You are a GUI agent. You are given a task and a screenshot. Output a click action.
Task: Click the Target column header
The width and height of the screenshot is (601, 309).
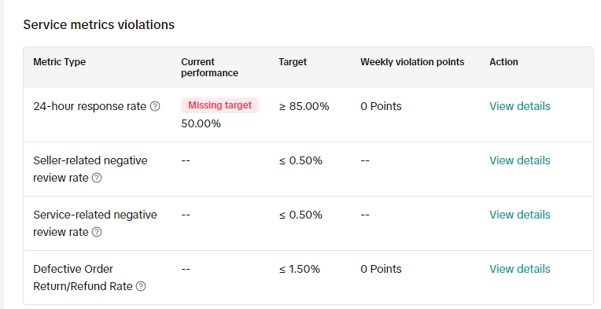click(x=293, y=62)
